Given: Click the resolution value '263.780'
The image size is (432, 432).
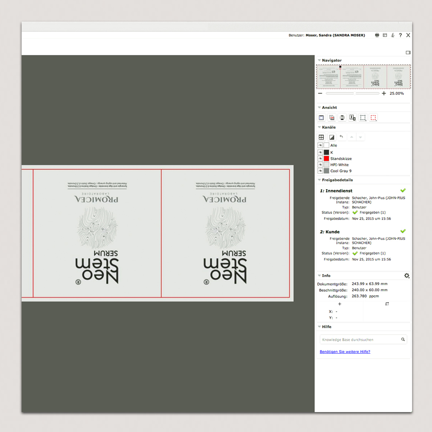Looking at the screenshot, I should coord(359,296).
